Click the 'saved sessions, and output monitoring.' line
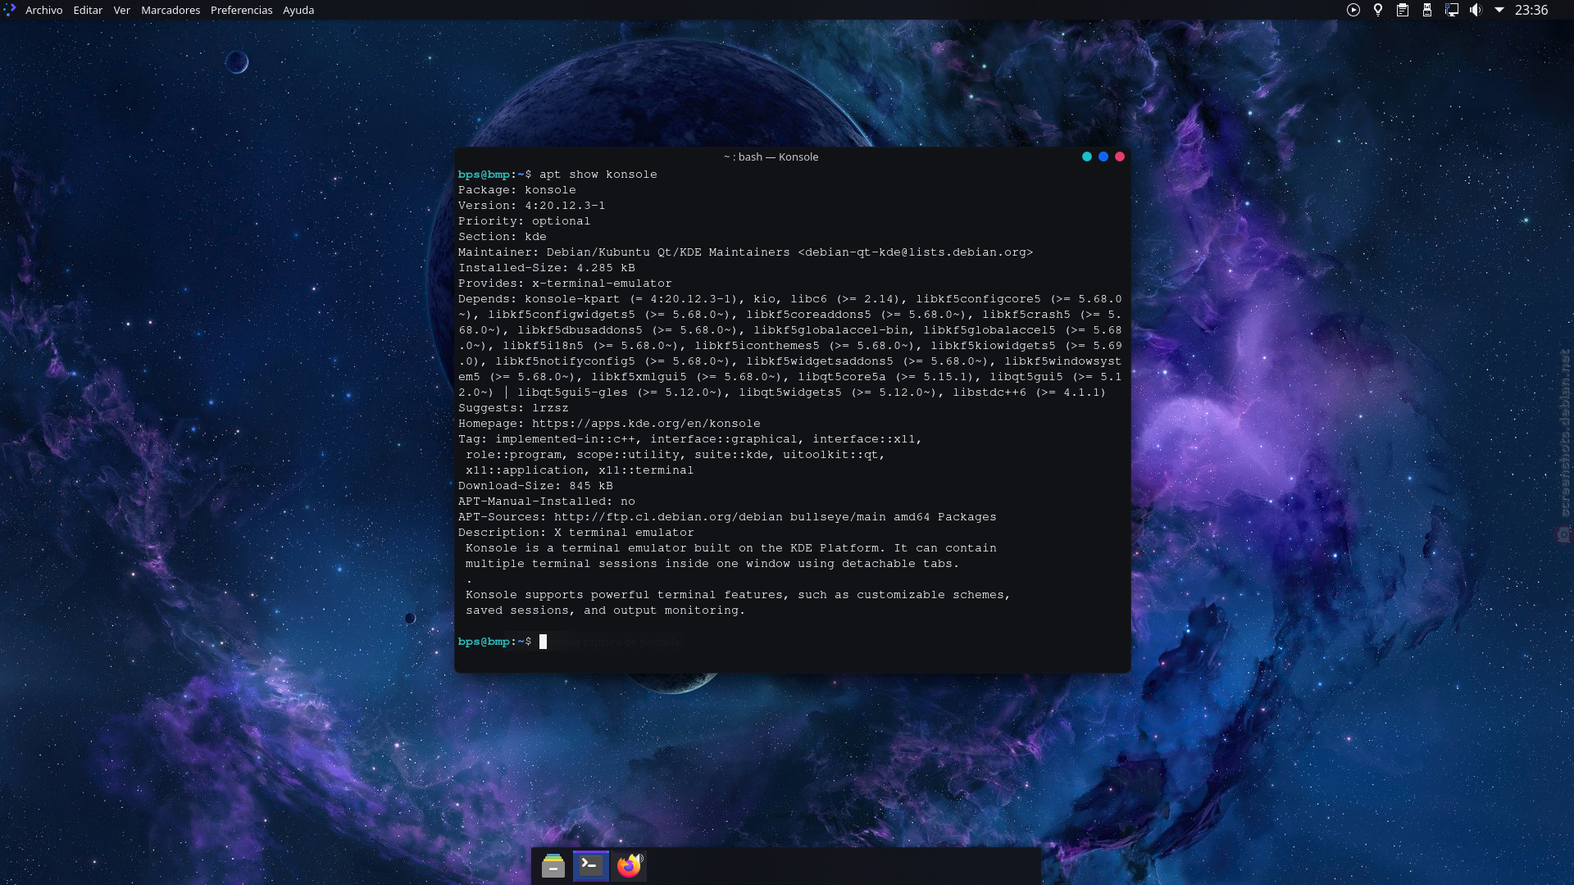The image size is (1574, 885). tap(605, 610)
